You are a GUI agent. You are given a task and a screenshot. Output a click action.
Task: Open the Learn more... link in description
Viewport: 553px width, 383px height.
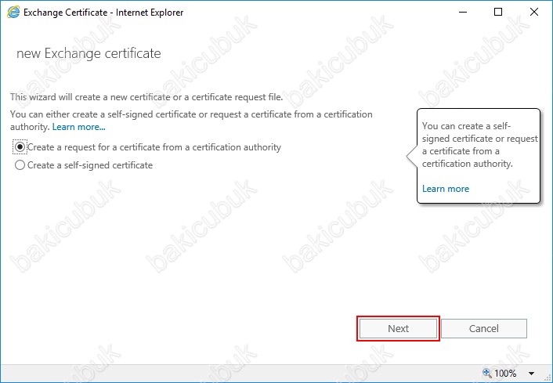(x=78, y=127)
